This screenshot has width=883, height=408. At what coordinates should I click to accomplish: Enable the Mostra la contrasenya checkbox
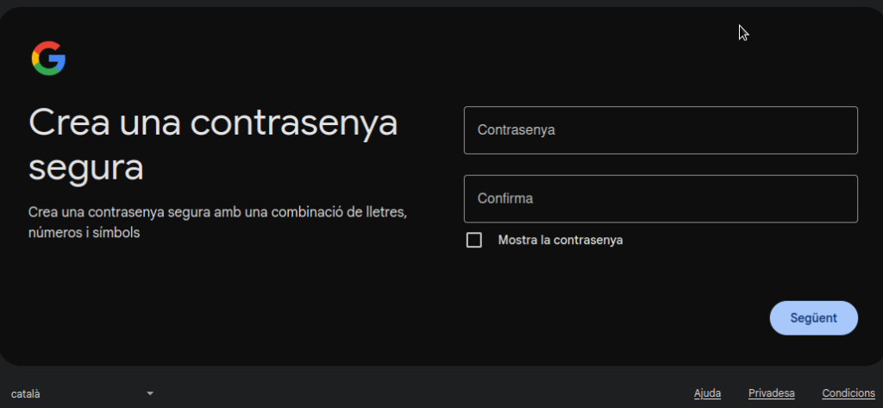473,240
